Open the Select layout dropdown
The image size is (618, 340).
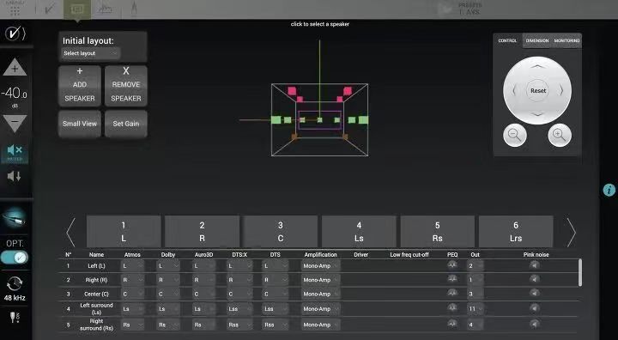(91, 53)
